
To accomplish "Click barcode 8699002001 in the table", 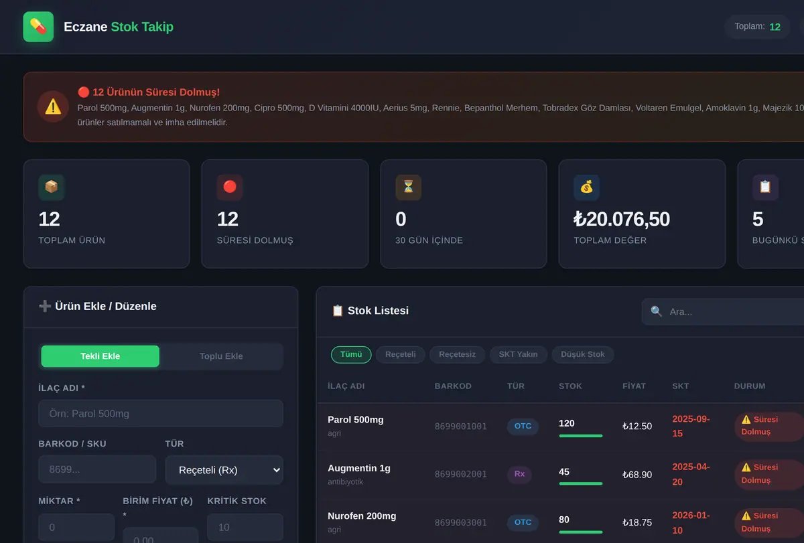I will [x=461, y=475].
